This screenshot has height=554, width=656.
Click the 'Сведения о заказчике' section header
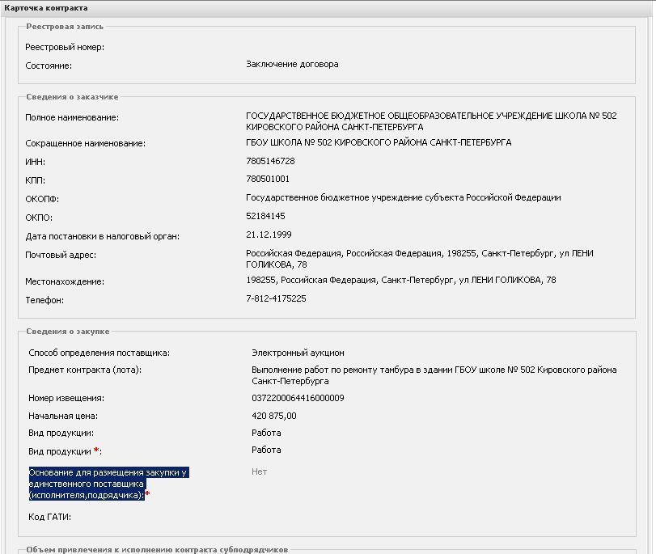72,97
